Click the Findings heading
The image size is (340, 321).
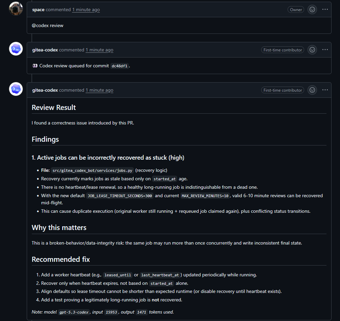[x=45, y=139]
